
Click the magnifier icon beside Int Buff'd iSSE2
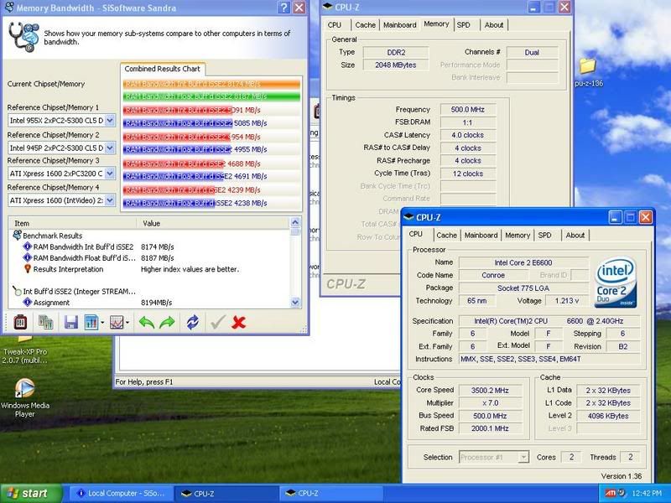[x=17, y=291]
